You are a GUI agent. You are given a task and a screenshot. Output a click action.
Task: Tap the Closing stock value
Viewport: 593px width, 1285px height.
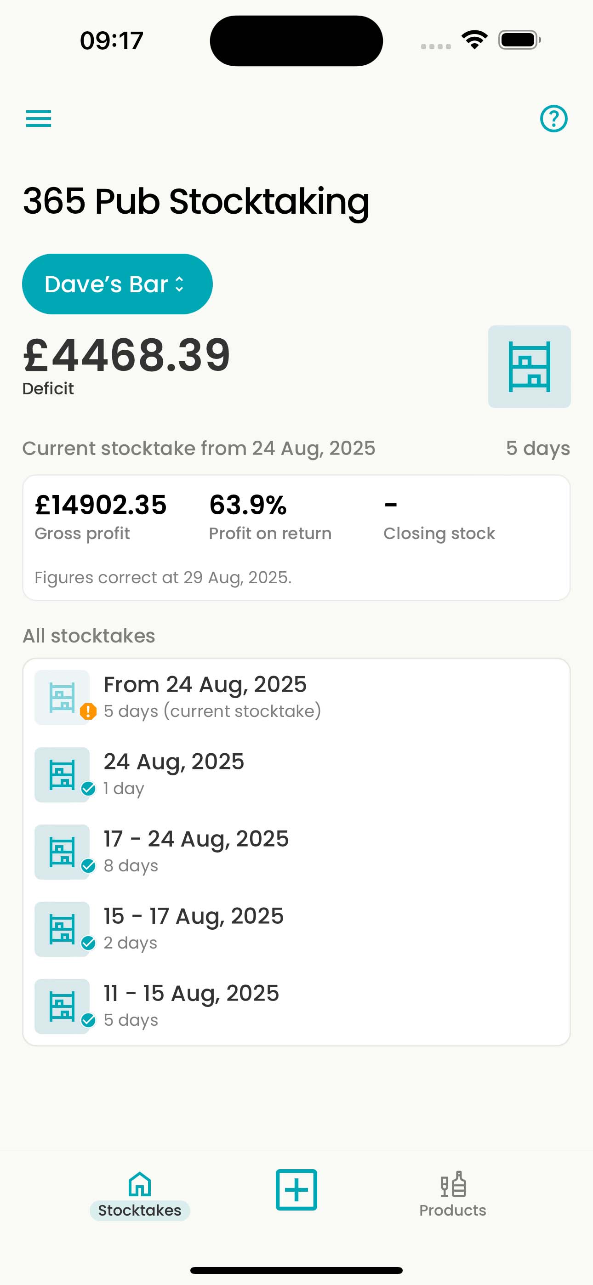pos(391,505)
